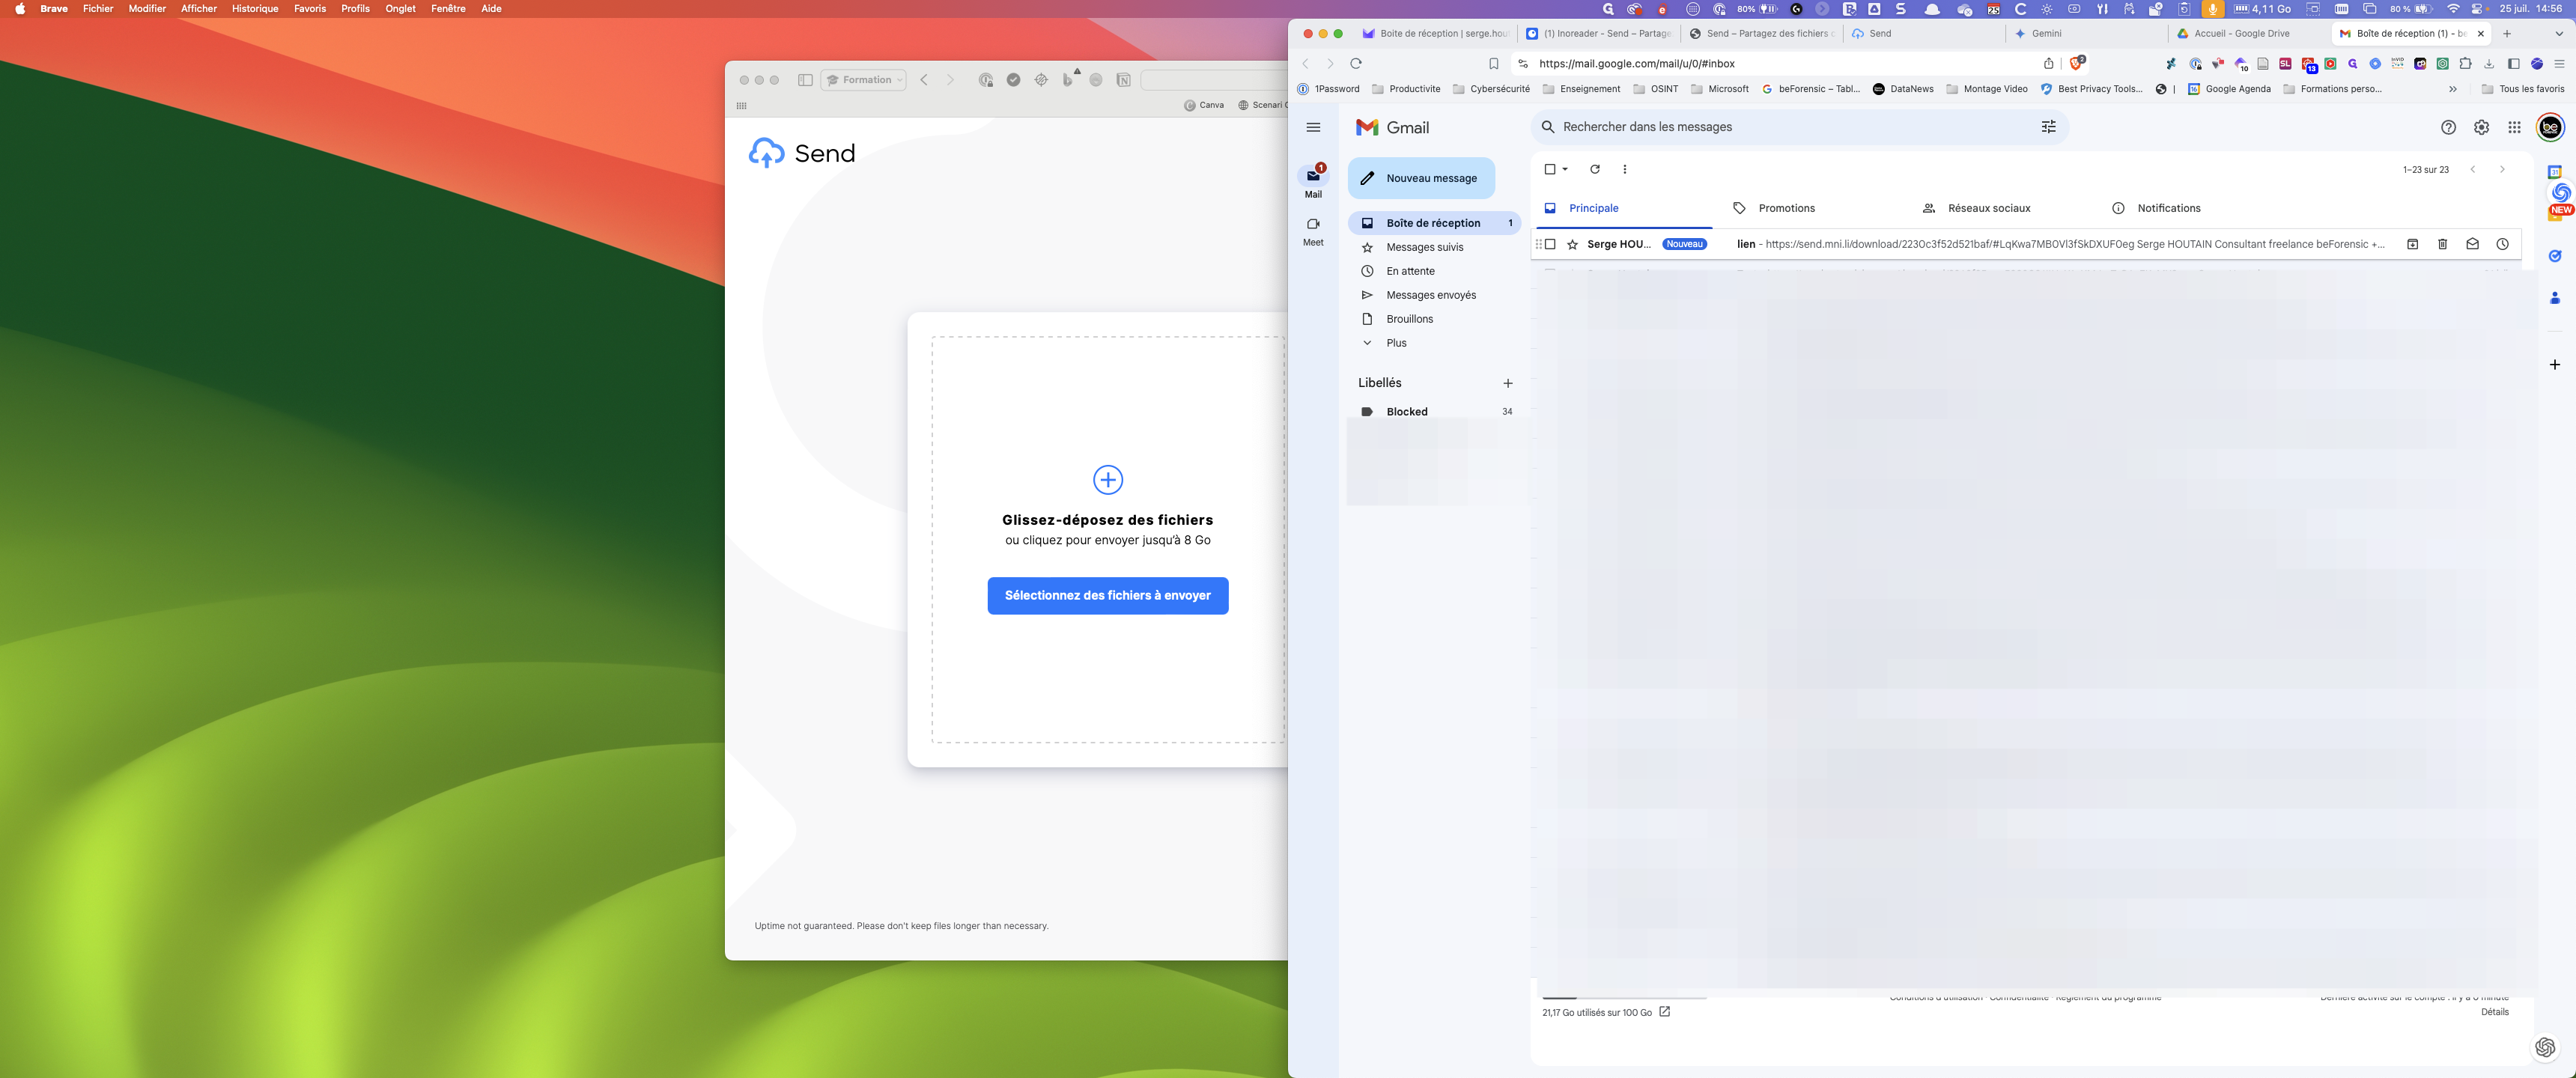Screen dimensions: 2576x1078
Task: Open the Gmail support help icon
Action: [2448, 127]
